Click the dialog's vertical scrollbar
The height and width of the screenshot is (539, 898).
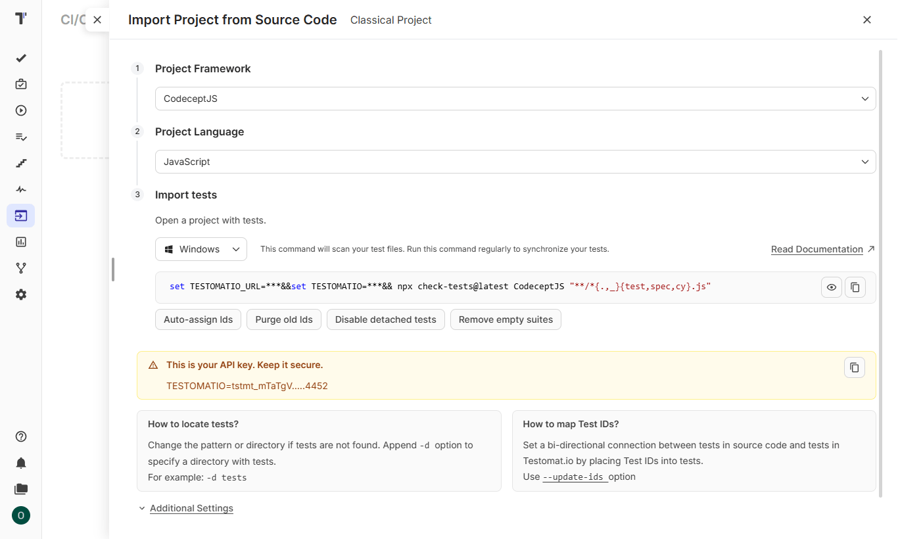(880, 273)
